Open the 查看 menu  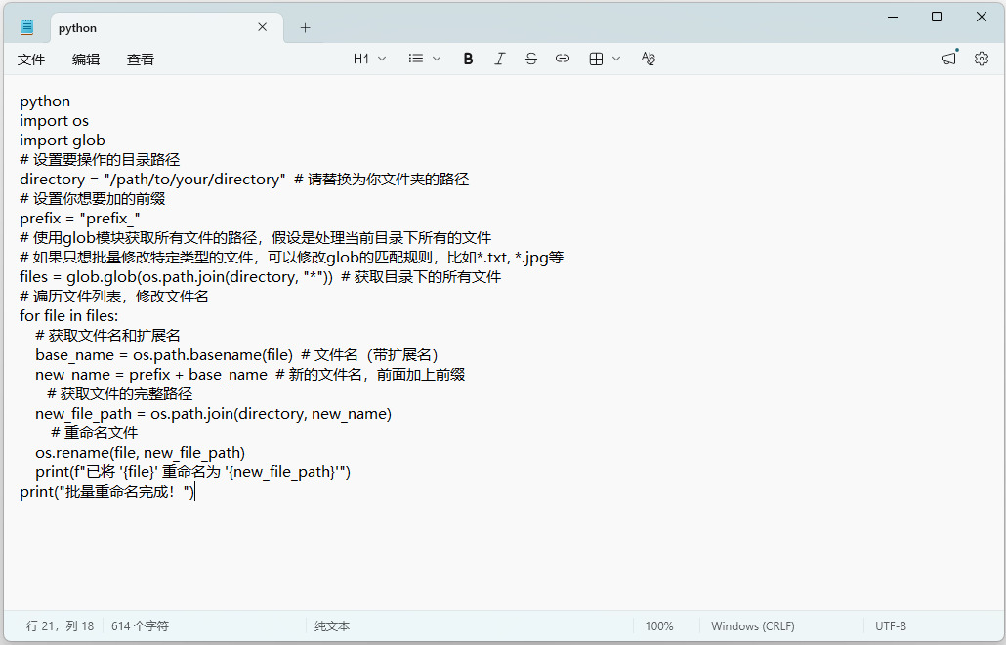(x=141, y=60)
